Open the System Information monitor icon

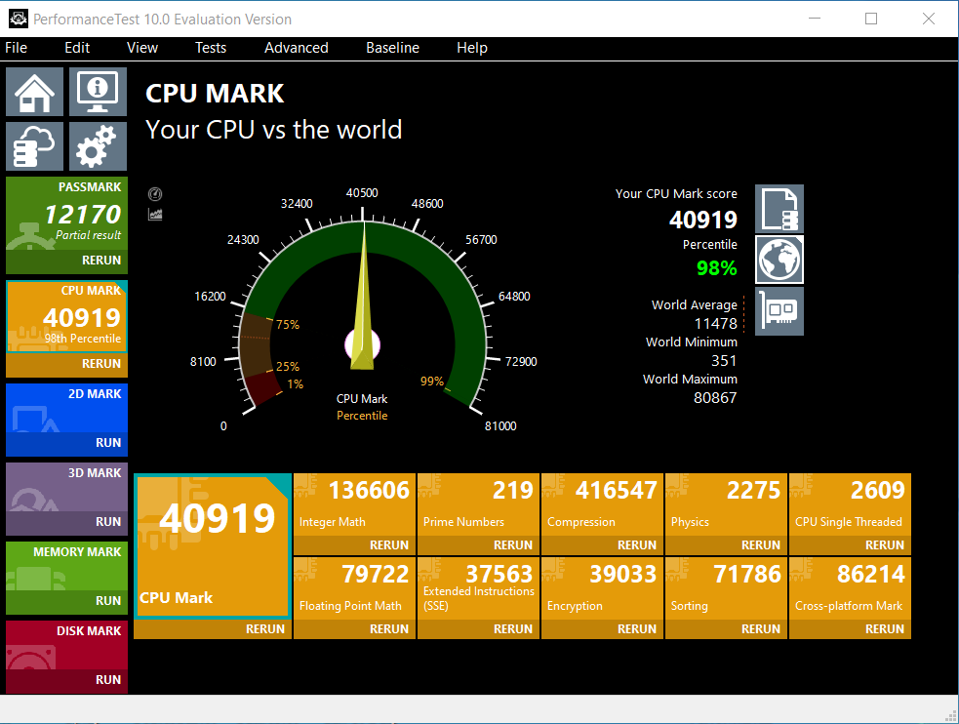click(x=98, y=92)
